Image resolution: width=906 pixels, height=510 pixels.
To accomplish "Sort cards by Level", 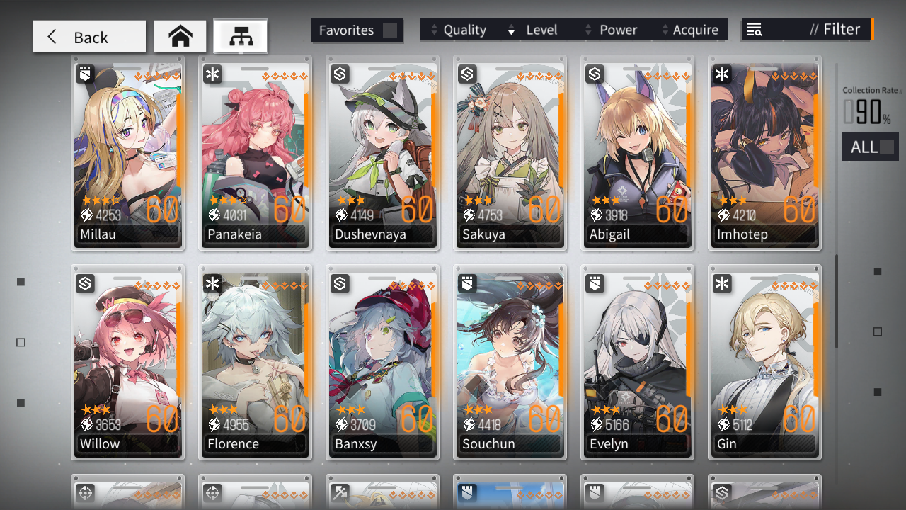I will pyautogui.click(x=534, y=30).
